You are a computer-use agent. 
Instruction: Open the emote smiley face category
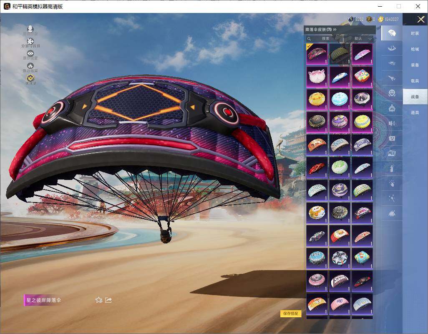tap(391, 93)
